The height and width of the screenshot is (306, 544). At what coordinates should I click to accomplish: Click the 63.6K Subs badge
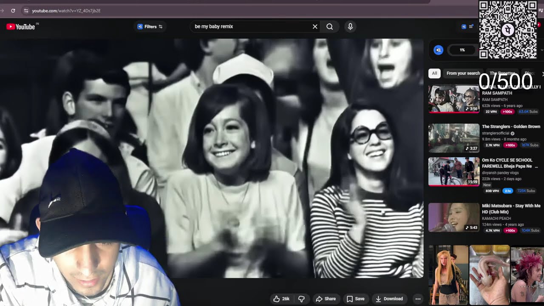[x=528, y=112]
